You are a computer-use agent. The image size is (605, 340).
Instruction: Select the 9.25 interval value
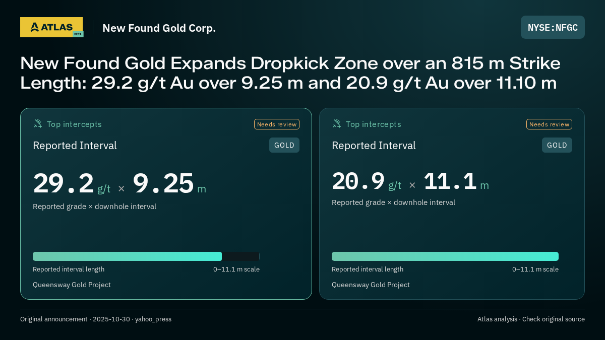[163, 183]
